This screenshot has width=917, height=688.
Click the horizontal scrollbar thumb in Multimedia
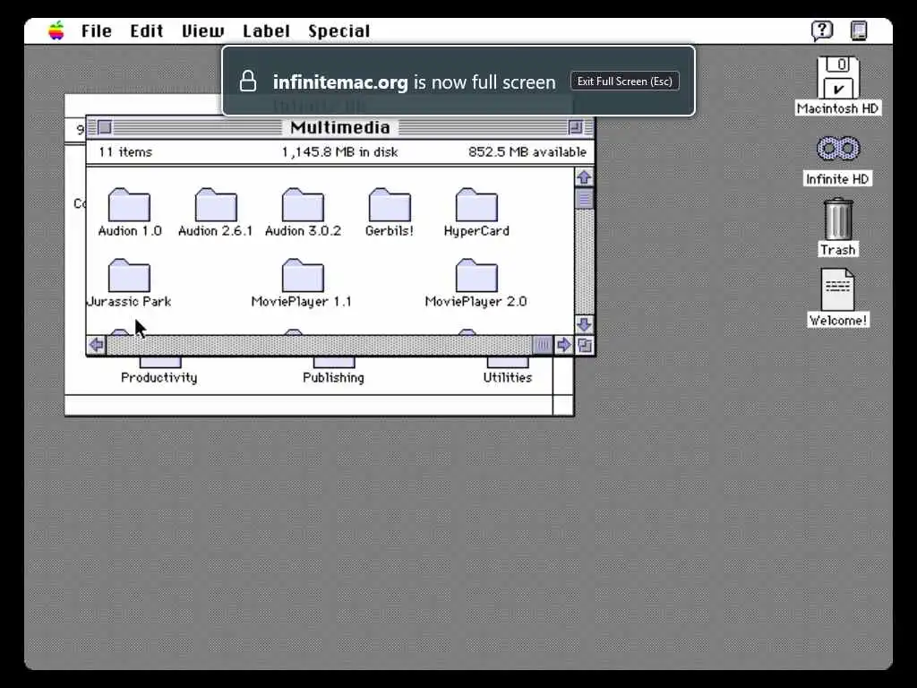coord(542,345)
